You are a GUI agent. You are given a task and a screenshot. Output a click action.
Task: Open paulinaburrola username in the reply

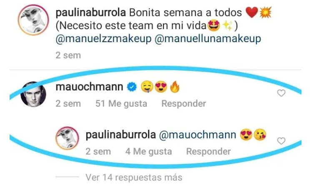(121, 135)
